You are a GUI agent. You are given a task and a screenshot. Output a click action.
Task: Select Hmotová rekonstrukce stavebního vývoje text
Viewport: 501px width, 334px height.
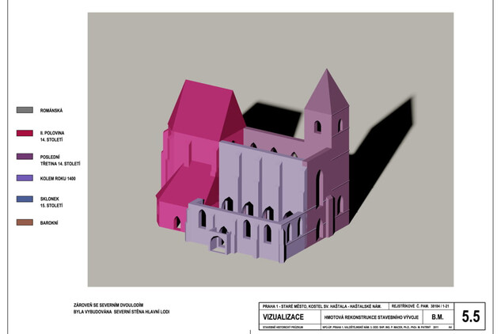click(x=371, y=317)
